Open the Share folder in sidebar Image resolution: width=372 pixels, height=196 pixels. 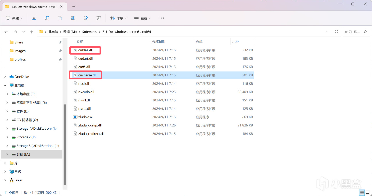coord(19,42)
